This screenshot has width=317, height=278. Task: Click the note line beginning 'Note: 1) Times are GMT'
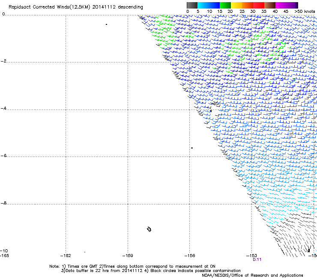132,266
